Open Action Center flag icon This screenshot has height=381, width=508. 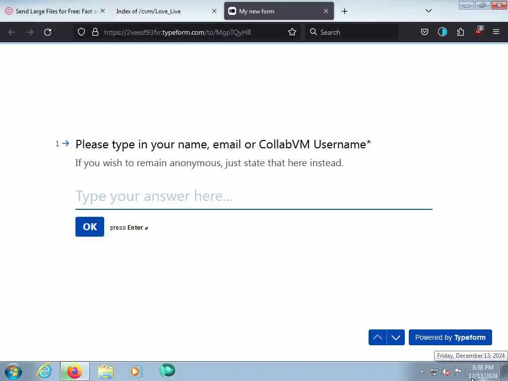coord(457,371)
